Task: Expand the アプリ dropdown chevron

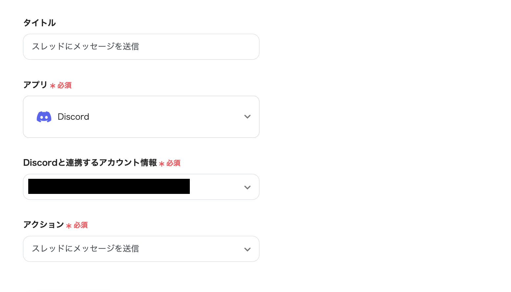Action: tap(247, 117)
